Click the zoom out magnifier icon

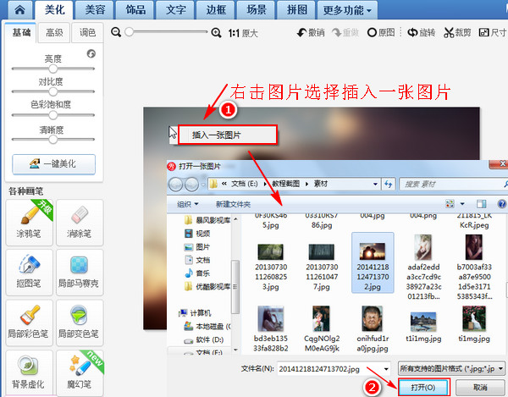click(116, 32)
